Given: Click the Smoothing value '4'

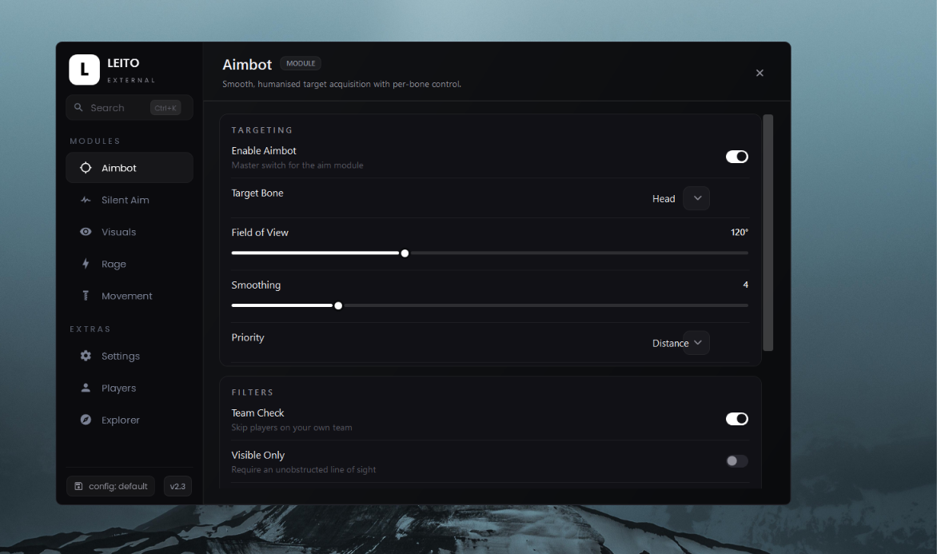Looking at the screenshot, I should 745,285.
